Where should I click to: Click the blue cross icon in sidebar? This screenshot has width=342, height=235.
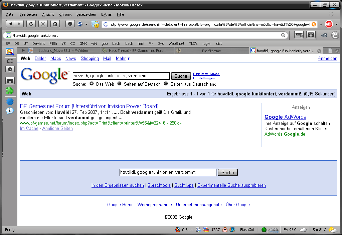pos(10,102)
